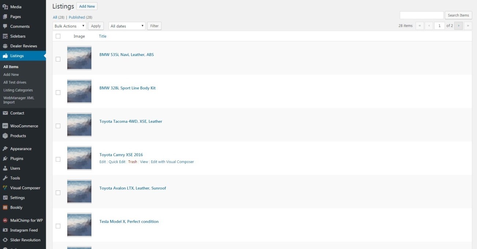Click the Media sidebar icon

[5, 7]
